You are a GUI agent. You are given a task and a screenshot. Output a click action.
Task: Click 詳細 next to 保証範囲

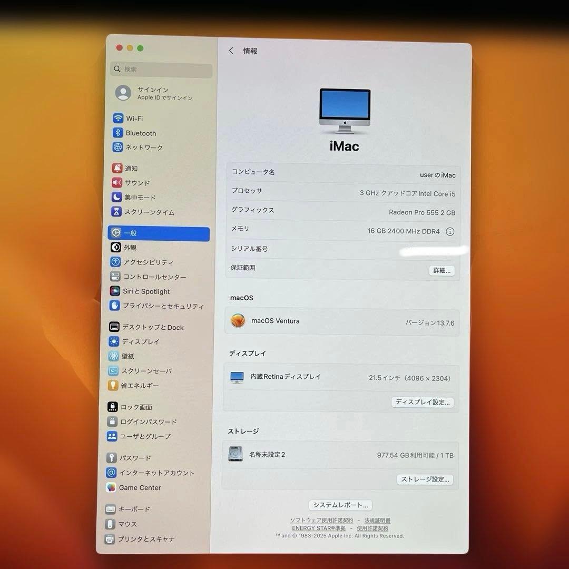(442, 270)
